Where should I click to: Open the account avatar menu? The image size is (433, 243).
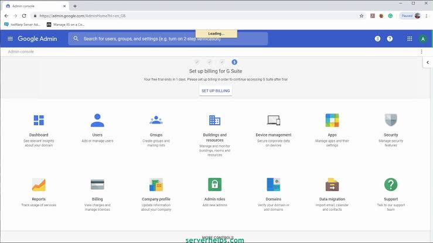[422, 39]
